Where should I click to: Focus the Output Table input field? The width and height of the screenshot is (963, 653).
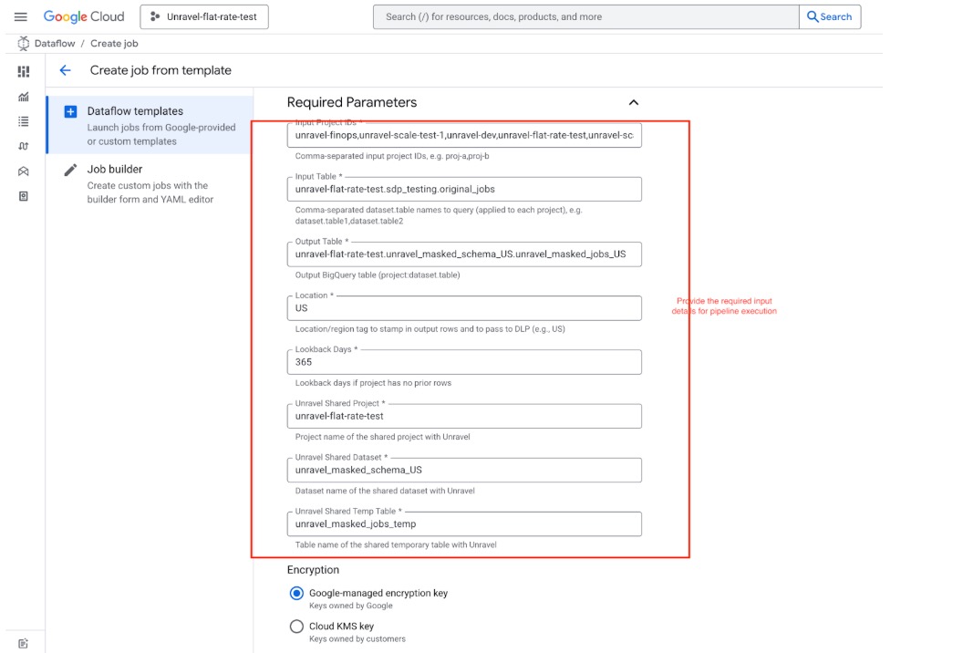[463, 254]
